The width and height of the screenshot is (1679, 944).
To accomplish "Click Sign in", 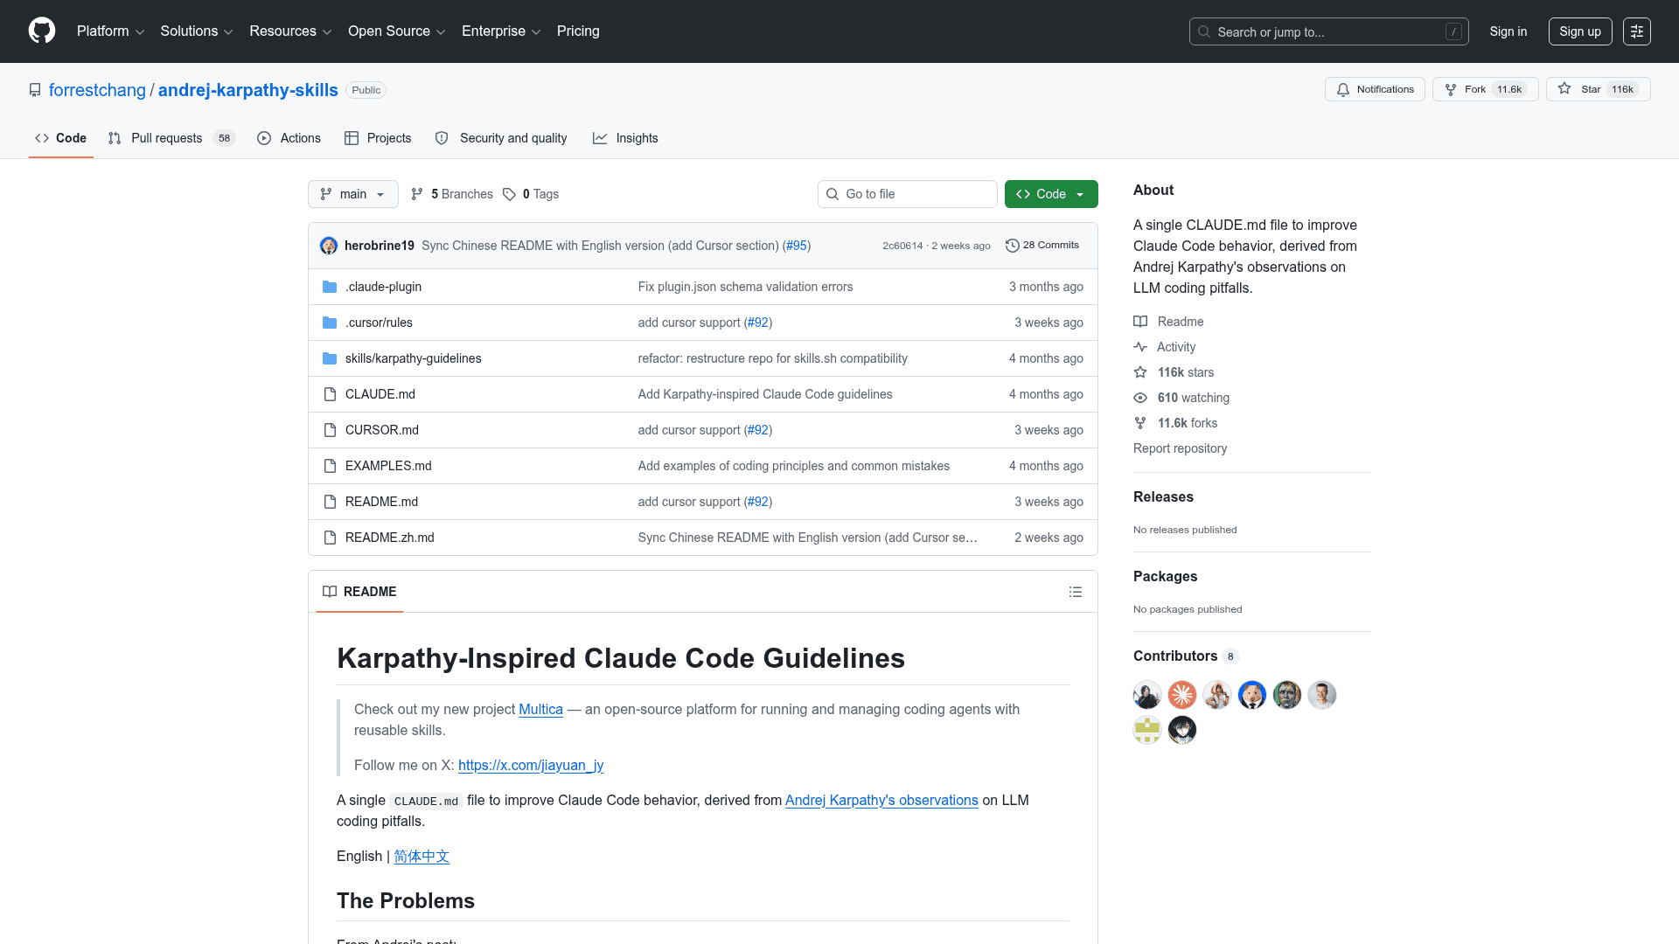I will coord(1508,31).
